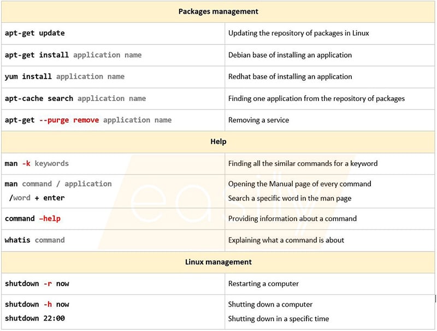Click the Help section header
The height and width of the screenshot is (331, 437).
(218, 141)
